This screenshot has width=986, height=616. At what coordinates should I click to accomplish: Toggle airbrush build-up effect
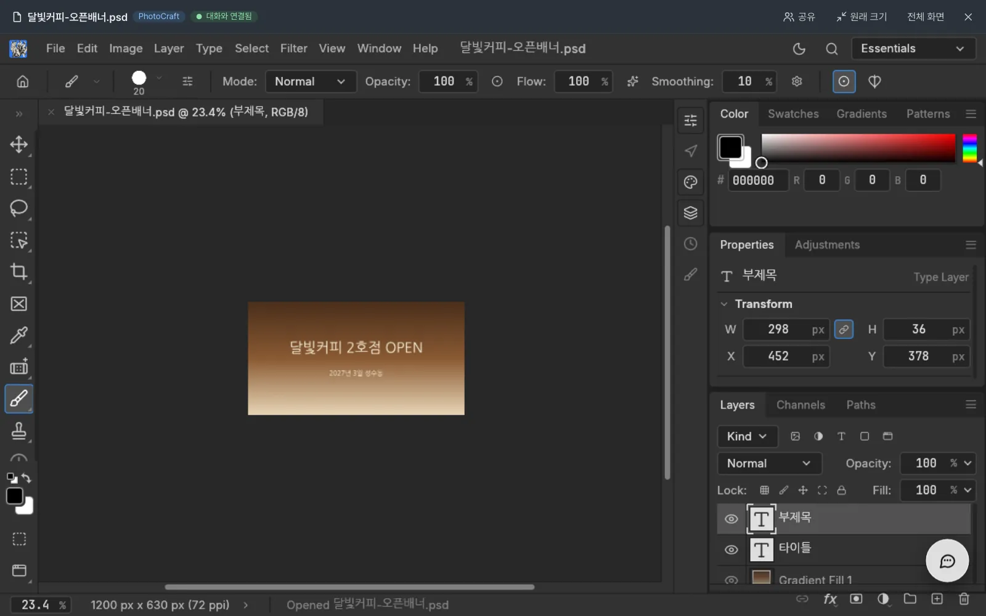[x=632, y=81]
